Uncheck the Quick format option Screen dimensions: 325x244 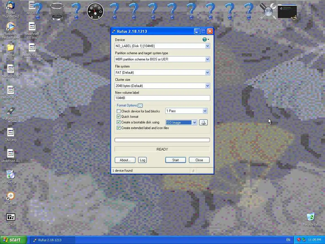click(118, 117)
